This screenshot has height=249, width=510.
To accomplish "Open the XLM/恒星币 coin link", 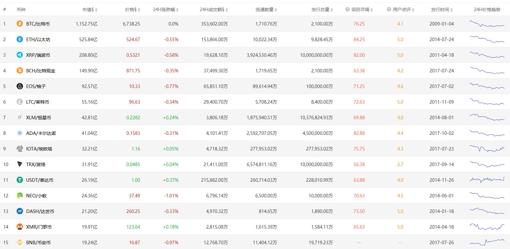I will point(39,118).
